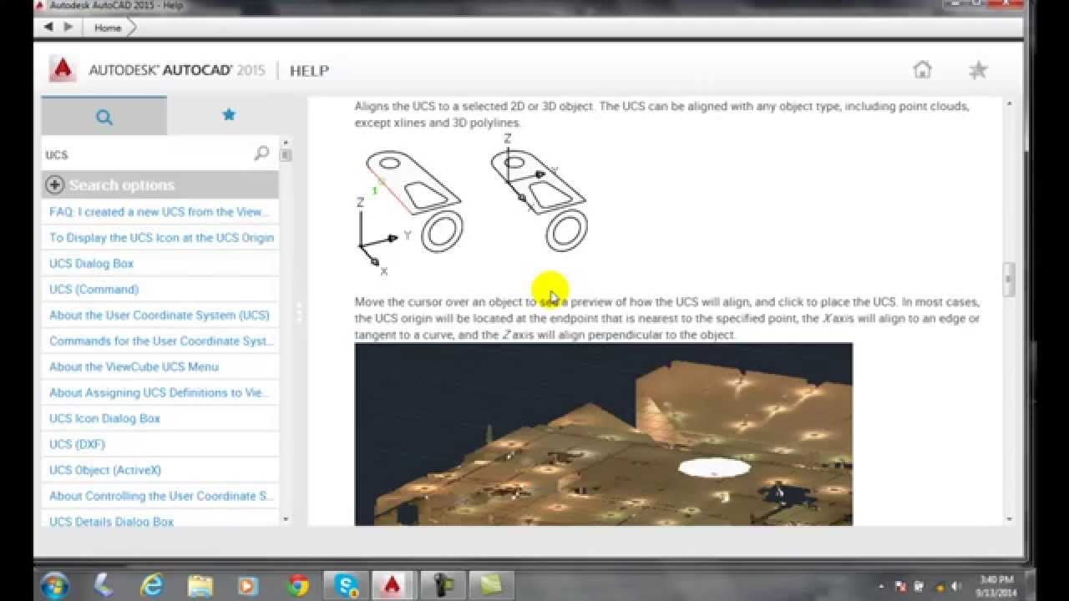1069x601 pixels.
Task: Open 'About Controlling the User Coordinate S...'
Action: tap(160, 497)
